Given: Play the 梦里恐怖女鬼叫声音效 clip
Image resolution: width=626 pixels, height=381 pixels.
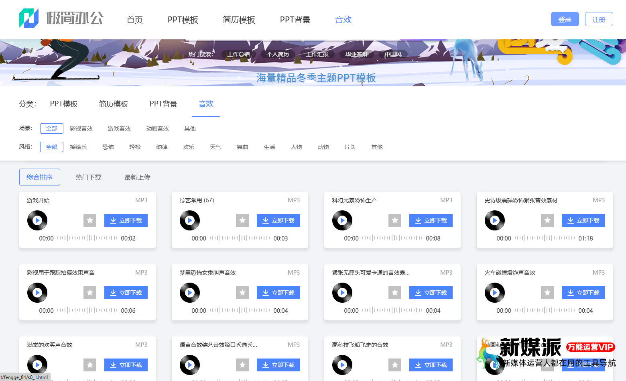Looking at the screenshot, I should 190,293.
